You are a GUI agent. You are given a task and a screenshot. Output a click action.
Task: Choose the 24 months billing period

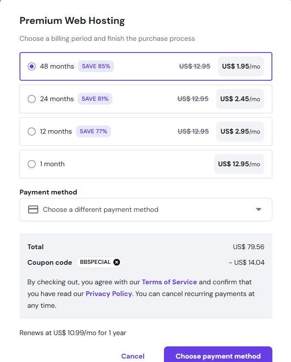click(31, 99)
